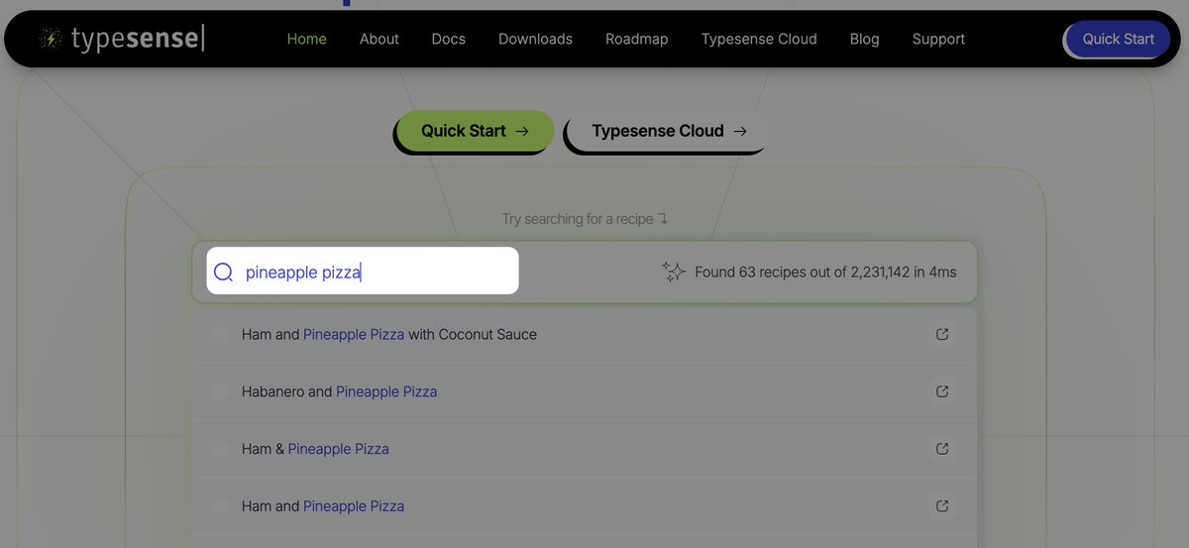Image resolution: width=1189 pixels, height=548 pixels.
Task: Open the Home nav item
Action: click(306, 39)
